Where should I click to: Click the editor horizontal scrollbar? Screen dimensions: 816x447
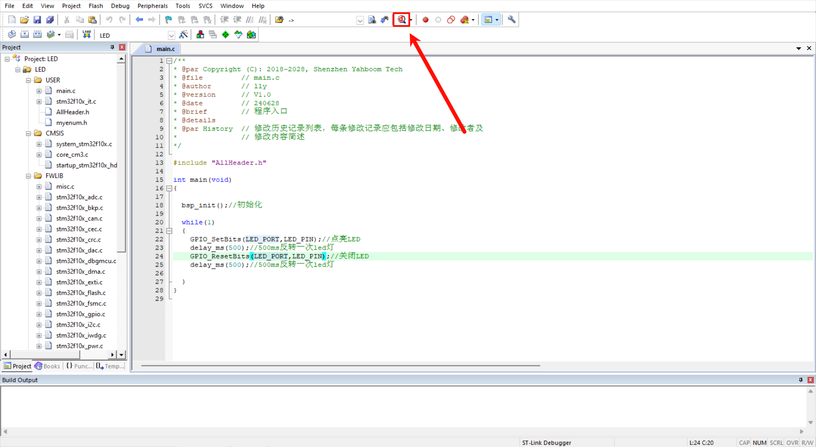click(x=340, y=365)
